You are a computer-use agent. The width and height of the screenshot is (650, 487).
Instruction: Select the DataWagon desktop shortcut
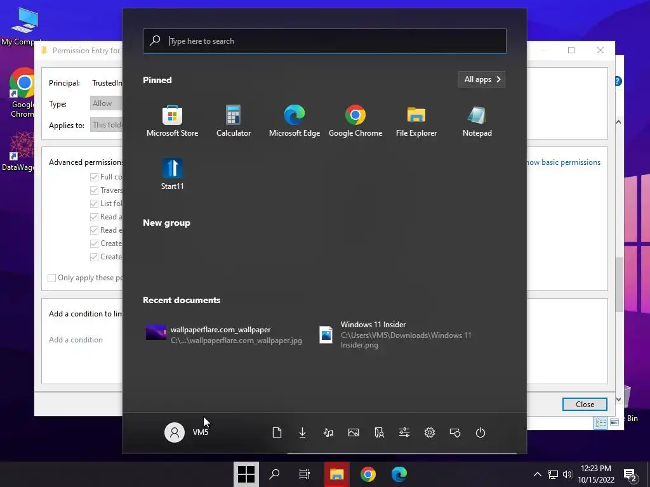click(x=18, y=151)
